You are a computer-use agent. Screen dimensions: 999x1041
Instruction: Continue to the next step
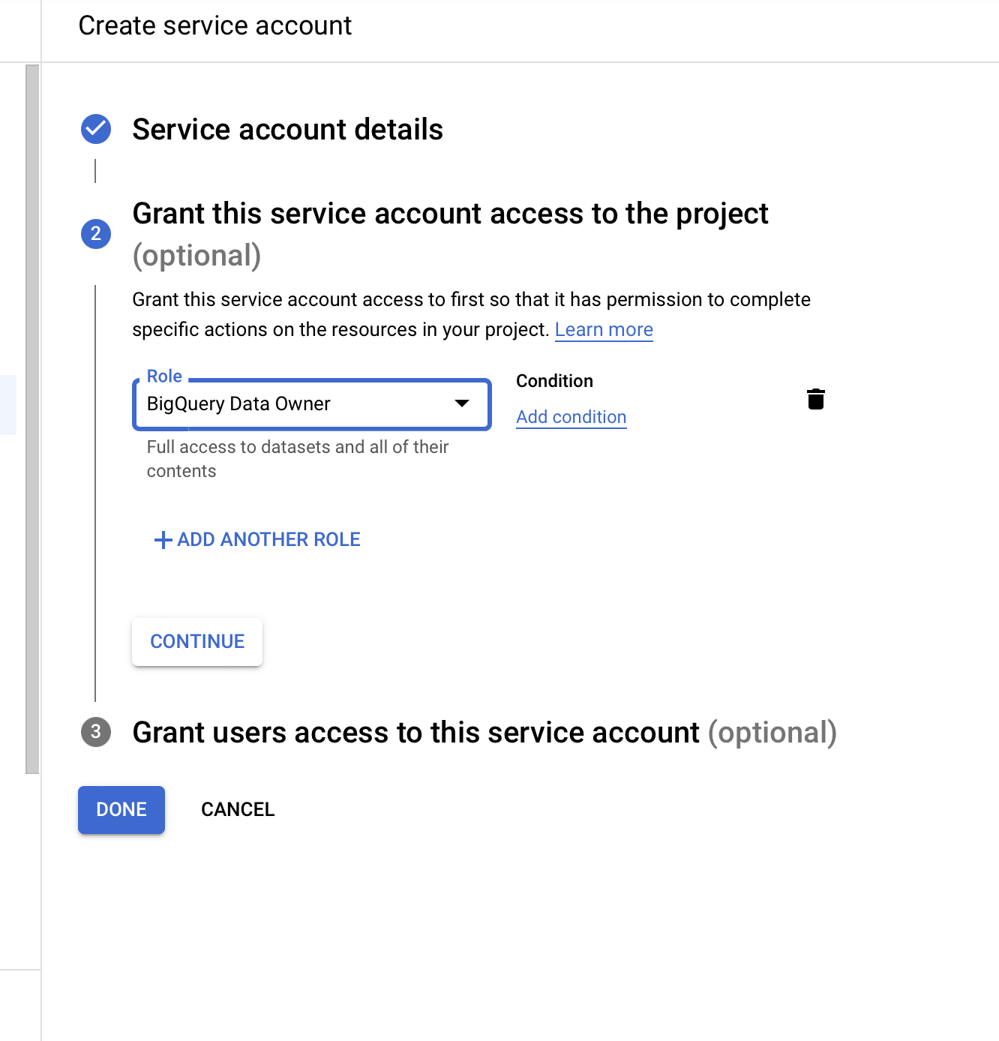tap(197, 642)
